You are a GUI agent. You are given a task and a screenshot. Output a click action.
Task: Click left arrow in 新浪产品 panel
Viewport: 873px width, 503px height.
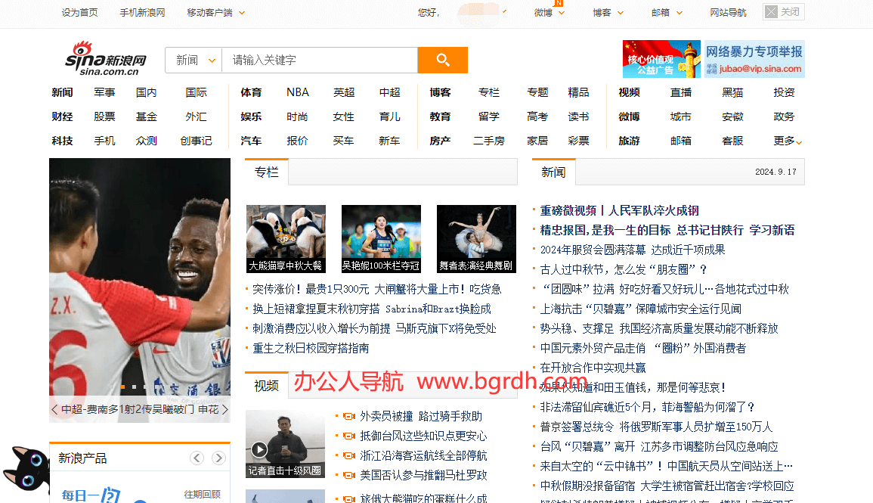(197, 458)
